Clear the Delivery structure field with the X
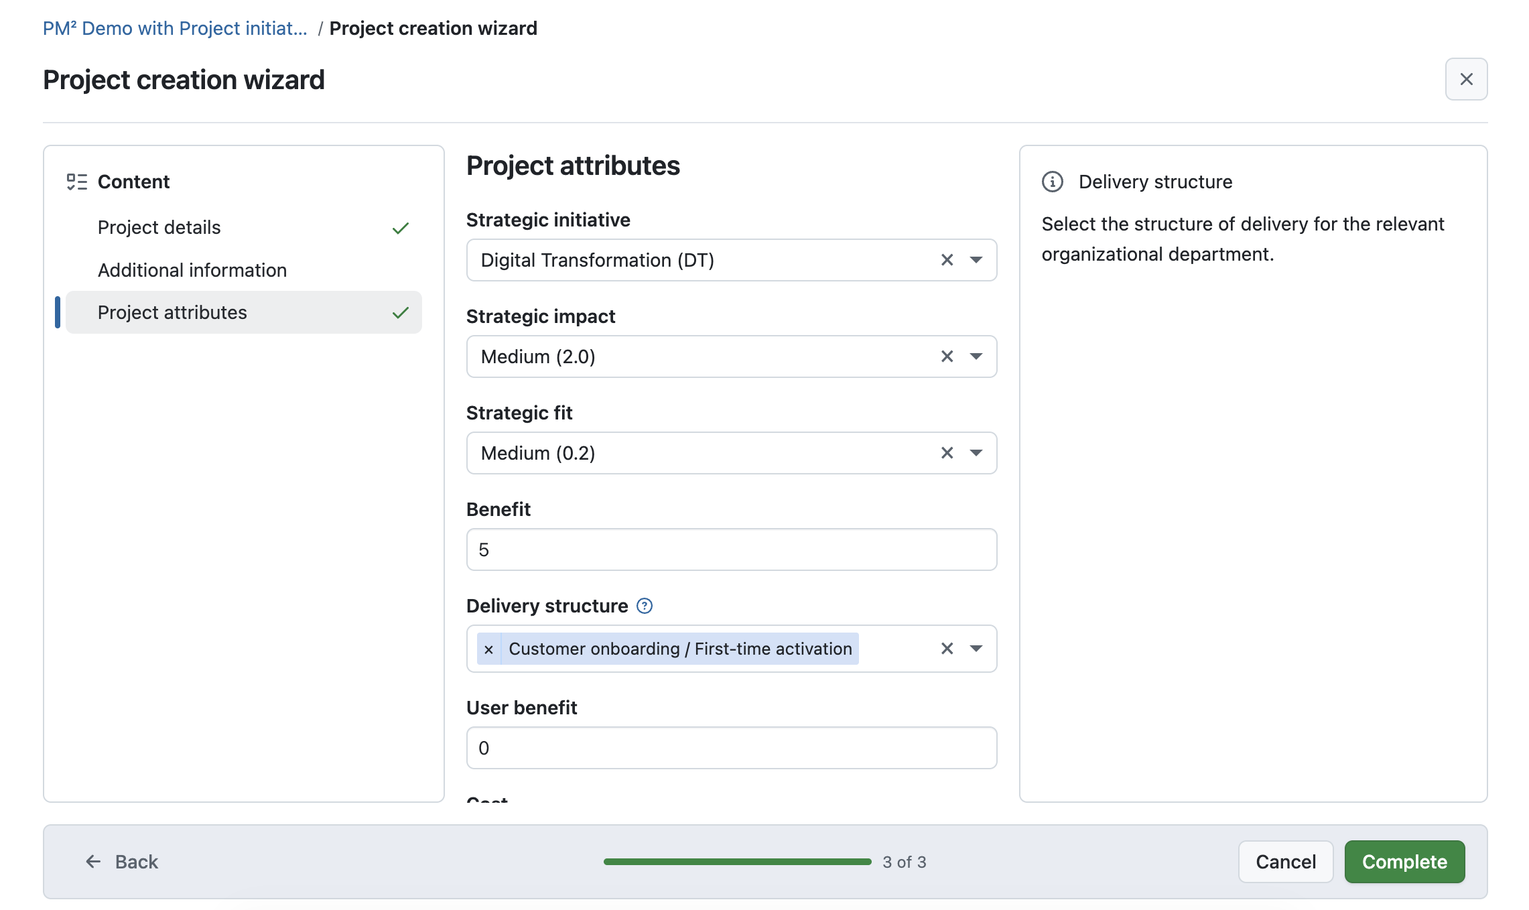The image size is (1529, 910). point(947,649)
